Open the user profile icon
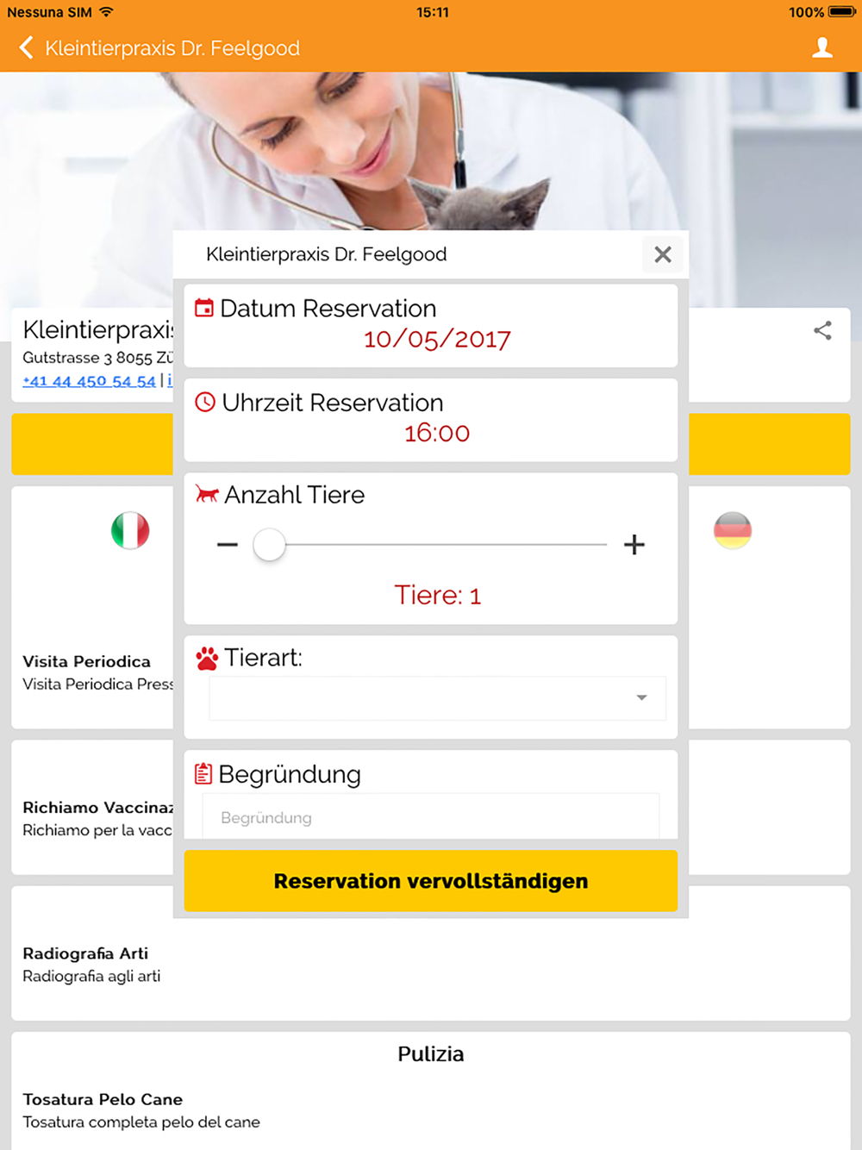Image resolution: width=862 pixels, height=1150 pixels. pyautogui.click(x=822, y=47)
